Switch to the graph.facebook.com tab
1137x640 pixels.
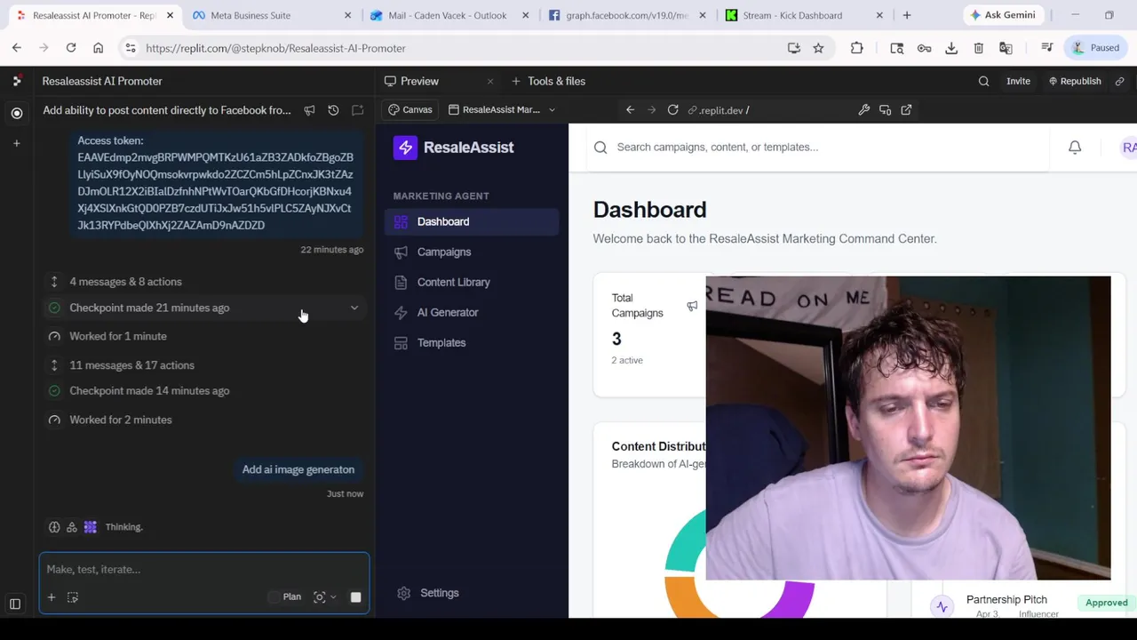pyautogui.click(x=626, y=15)
